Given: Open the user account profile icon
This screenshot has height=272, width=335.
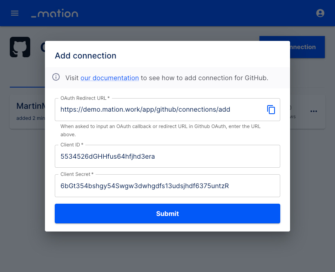Looking at the screenshot, I should 320,13.
